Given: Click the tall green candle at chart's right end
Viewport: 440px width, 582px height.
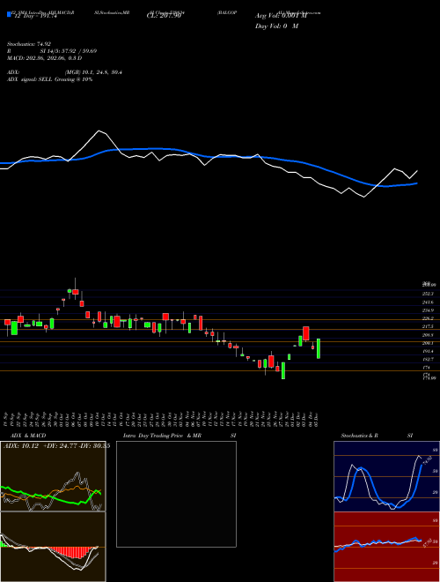Looking at the screenshot, I should (x=319, y=348).
